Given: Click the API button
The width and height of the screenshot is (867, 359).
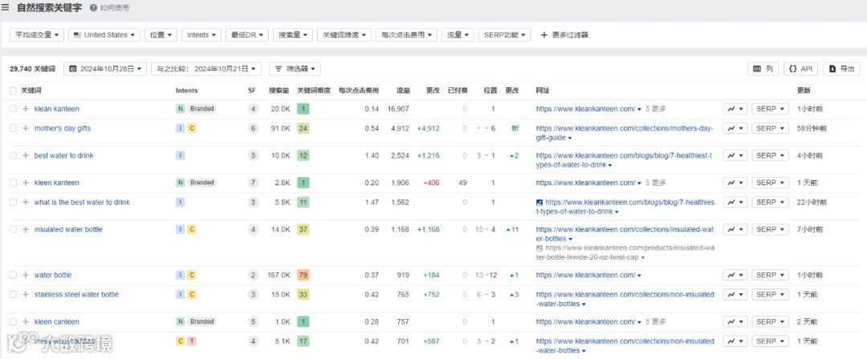Looking at the screenshot, I should (x=800, y=69).
